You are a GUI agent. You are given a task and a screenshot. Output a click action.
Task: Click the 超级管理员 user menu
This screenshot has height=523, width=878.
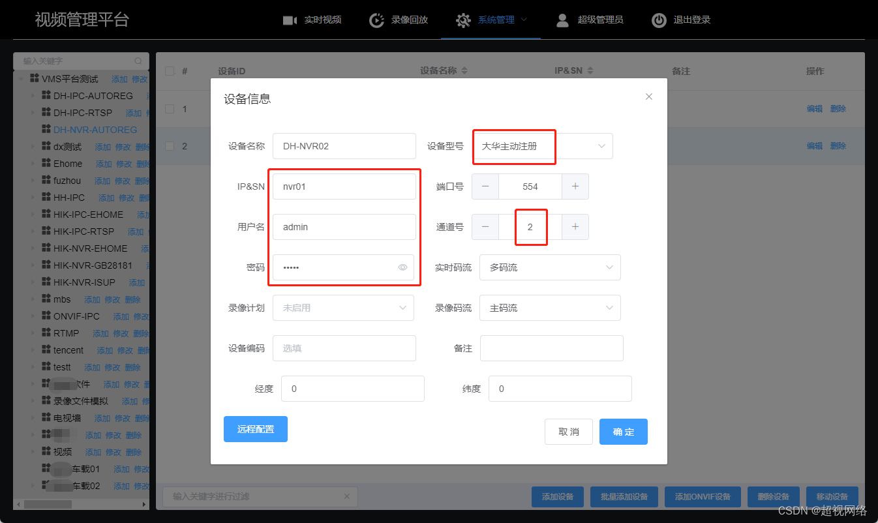(x=600, y=20)
